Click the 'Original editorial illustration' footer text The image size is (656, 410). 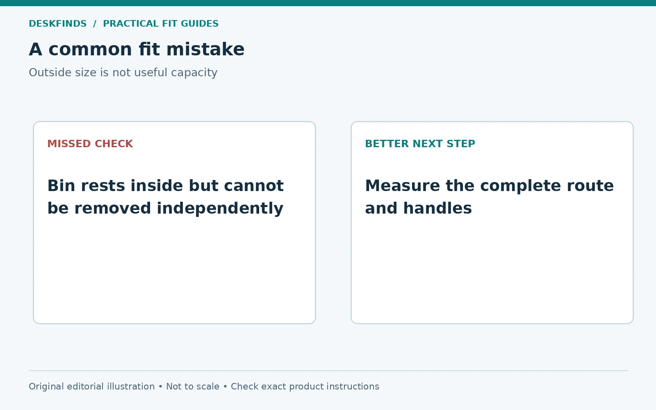click(92, 387)
